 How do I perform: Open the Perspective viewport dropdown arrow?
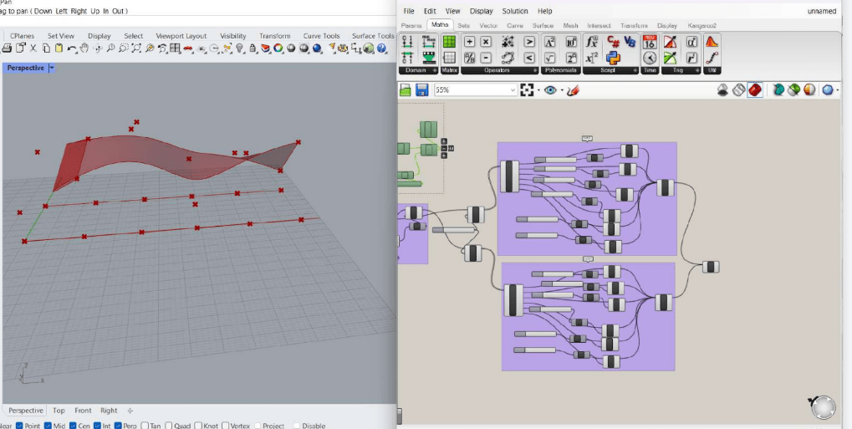[x=51, y=68]
